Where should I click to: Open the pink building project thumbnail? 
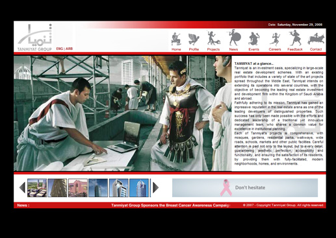pos(78,187)
